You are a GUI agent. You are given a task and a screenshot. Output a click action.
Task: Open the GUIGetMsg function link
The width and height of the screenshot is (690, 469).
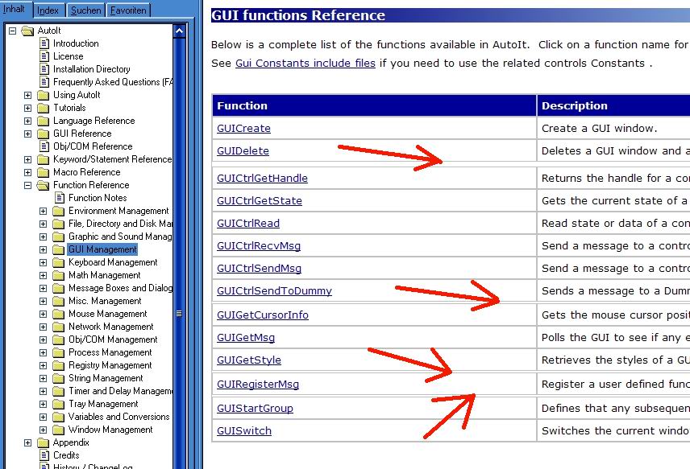click(246, 337)
